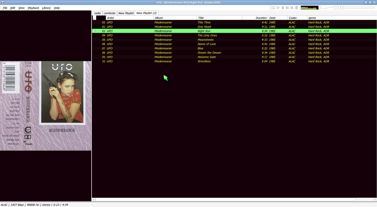Image resolution: width=377 pixels, height=207 pixels.
Task: Switch to the New Playlist tab
Action: (x=126, y=13)
